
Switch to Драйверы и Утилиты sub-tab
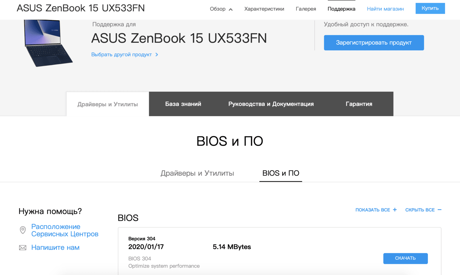tap(197, 173)
